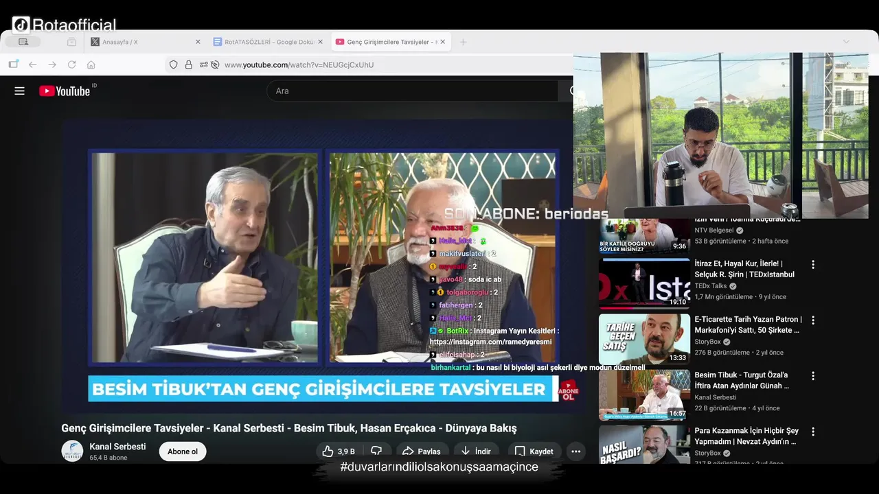Close the Genç Girişimcilere Tavsiyeler tab
The image size is (879, 494).
tap(443, 42)
